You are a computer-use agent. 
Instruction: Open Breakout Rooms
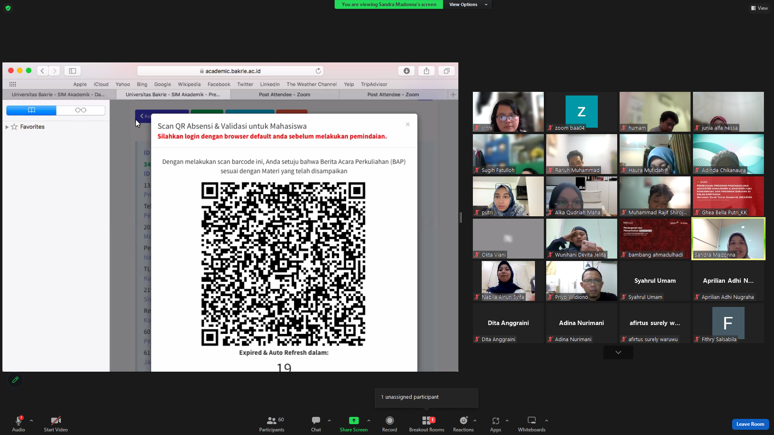[427, 424]
